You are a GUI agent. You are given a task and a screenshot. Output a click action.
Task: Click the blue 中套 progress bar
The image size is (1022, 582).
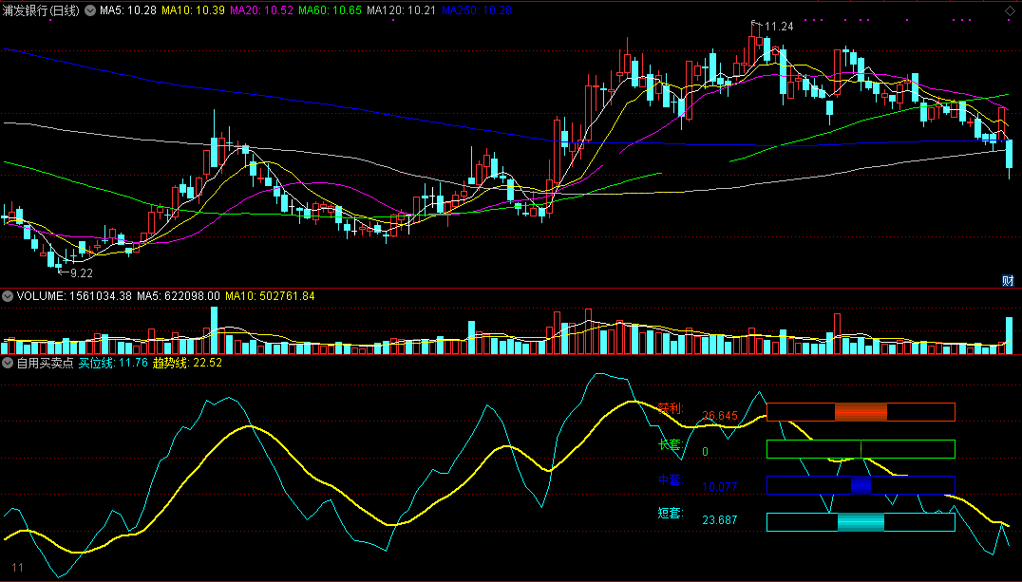coord(861,485)
